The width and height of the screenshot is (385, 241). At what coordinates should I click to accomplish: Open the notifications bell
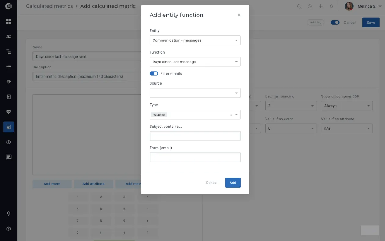pos(331,6)
